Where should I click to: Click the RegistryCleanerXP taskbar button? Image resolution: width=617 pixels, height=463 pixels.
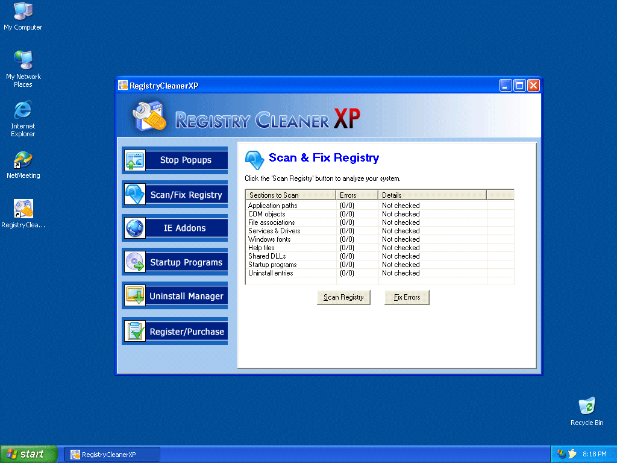[x=112, y=454]
